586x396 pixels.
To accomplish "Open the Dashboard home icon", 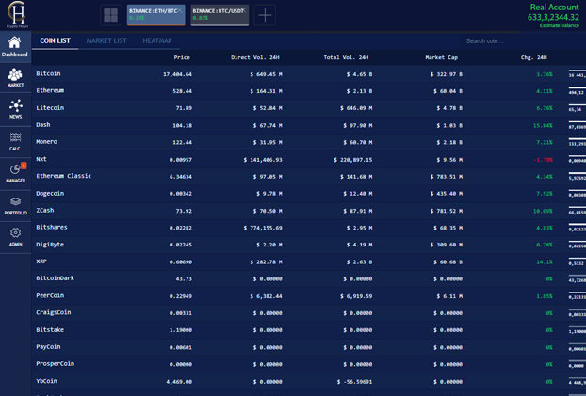I will click(14, 46).
